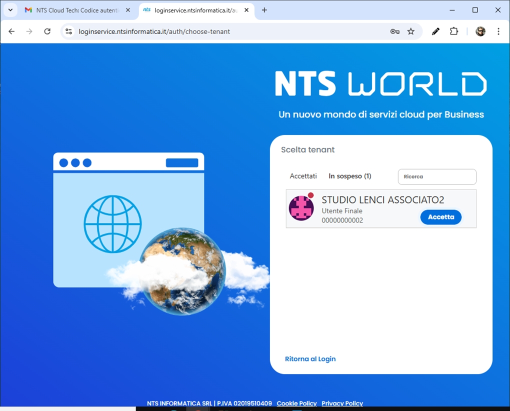The image size is (510, 411).
Task: Open site information icon in address bar
Action: coord(68,31)
